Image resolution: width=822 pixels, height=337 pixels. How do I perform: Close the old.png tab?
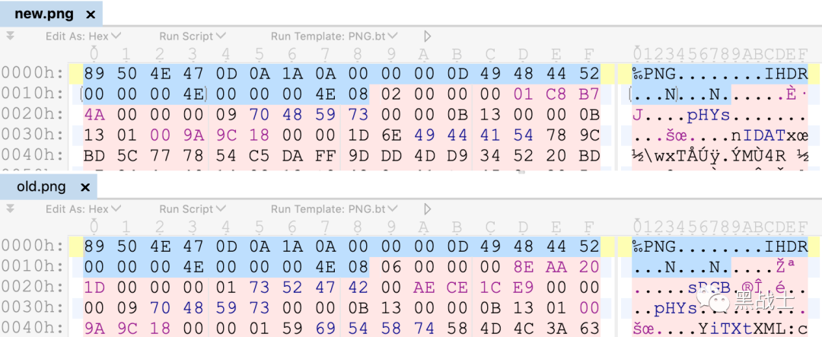point(85,186)
